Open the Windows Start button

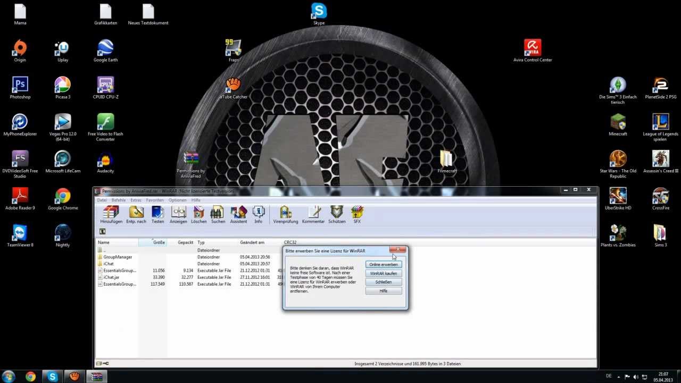9,377
